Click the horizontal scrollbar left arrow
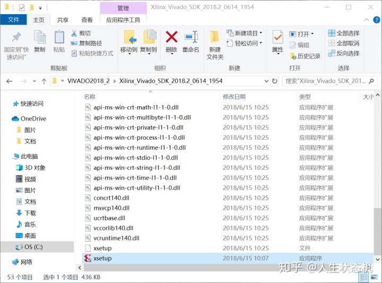The width and height of the screenshot is (382, 283). [x=80, y=268]
